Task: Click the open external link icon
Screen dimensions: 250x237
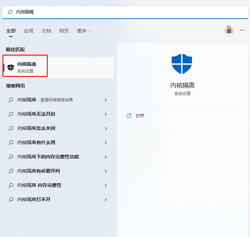Action: (129, 116)
